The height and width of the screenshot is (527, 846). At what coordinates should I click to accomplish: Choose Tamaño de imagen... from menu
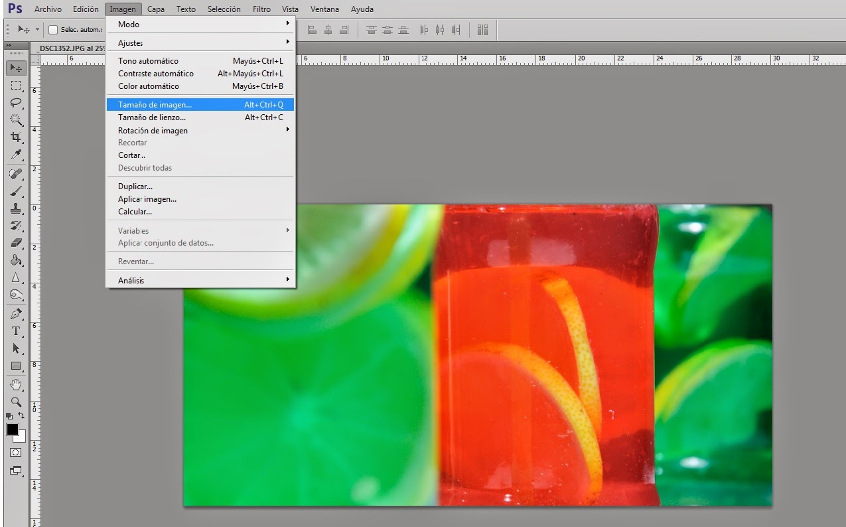pos(200,104)
